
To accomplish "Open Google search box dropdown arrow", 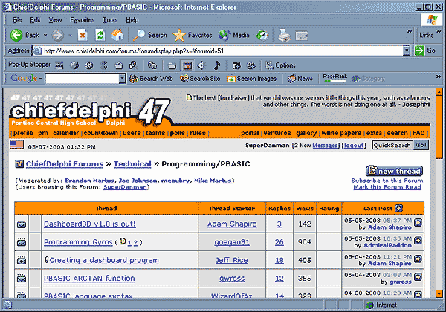I will (x=122, y=79).
